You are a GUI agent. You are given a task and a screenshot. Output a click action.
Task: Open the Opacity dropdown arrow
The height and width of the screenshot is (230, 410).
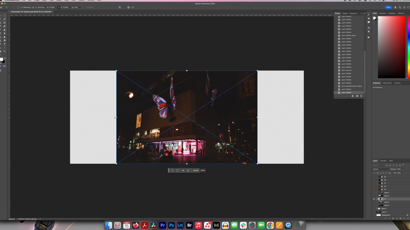point(402,169)
